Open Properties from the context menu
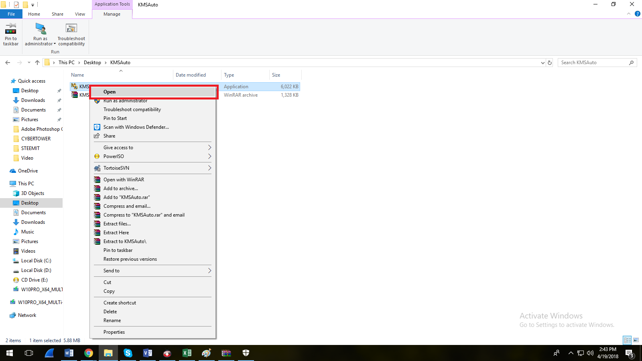This screenshot has height=361, width=642. pos(153,332)
